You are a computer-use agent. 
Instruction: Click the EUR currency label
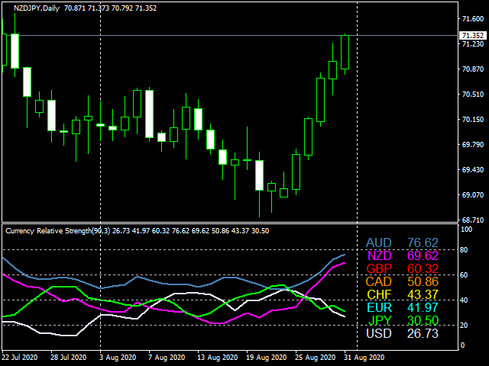point(379,307)
